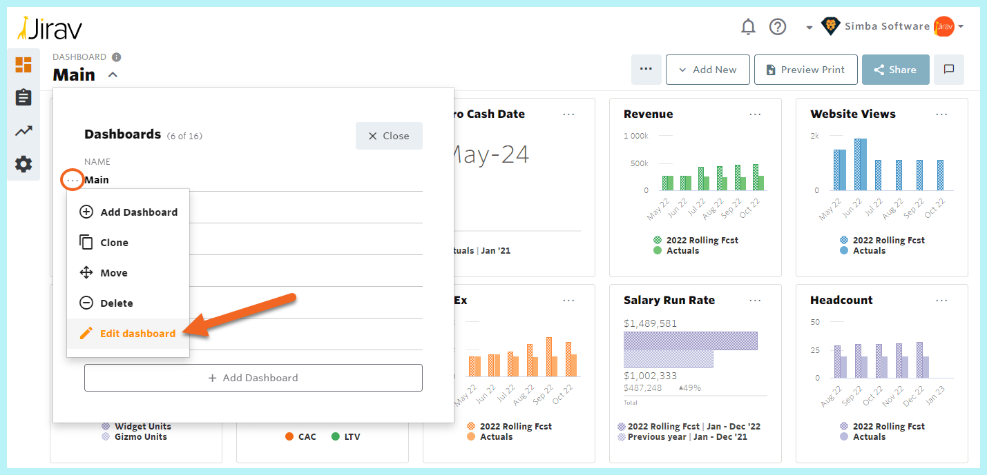Select the Plans clipboard icon in sidebar
The image size is (987, 475).
coord(23,97)
